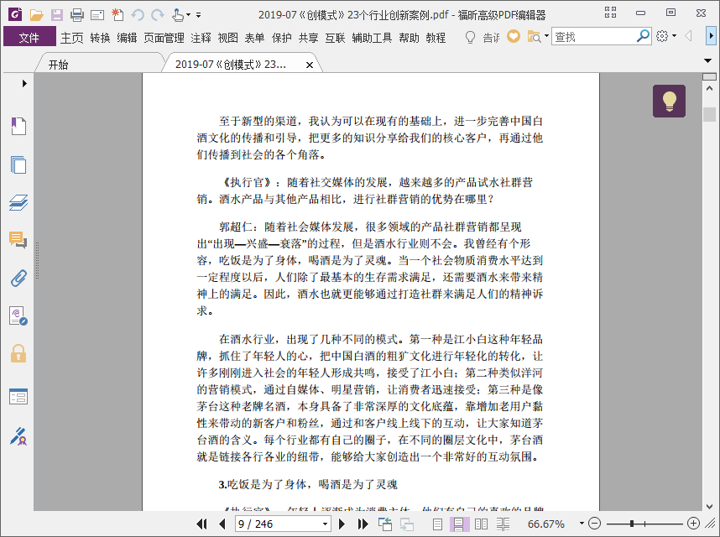Expand the left navigation panel arrow
This screenshot has width=720, height=537.
pos(24,84)
